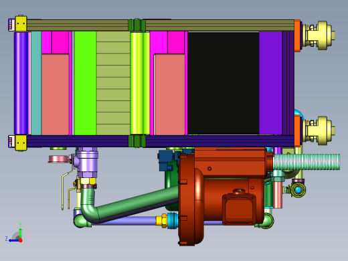Select the lime-yellow center roller
The image size is (348, 261).
(139, 83)
